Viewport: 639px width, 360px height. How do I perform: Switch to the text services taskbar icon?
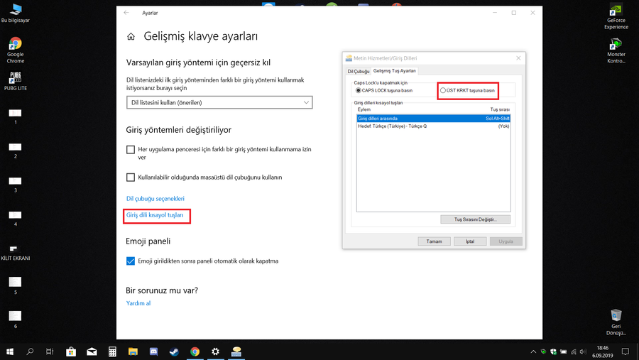pyautogui.click(x=236, y=351)
